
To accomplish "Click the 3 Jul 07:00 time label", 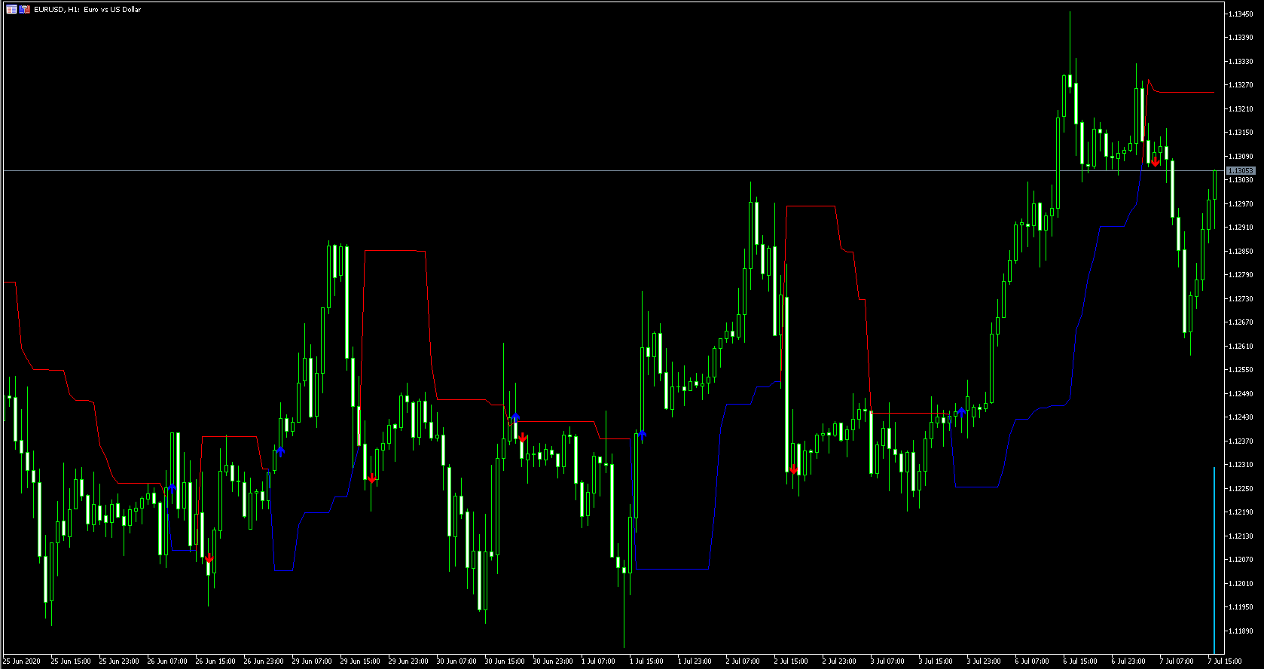I will point(887,661).
